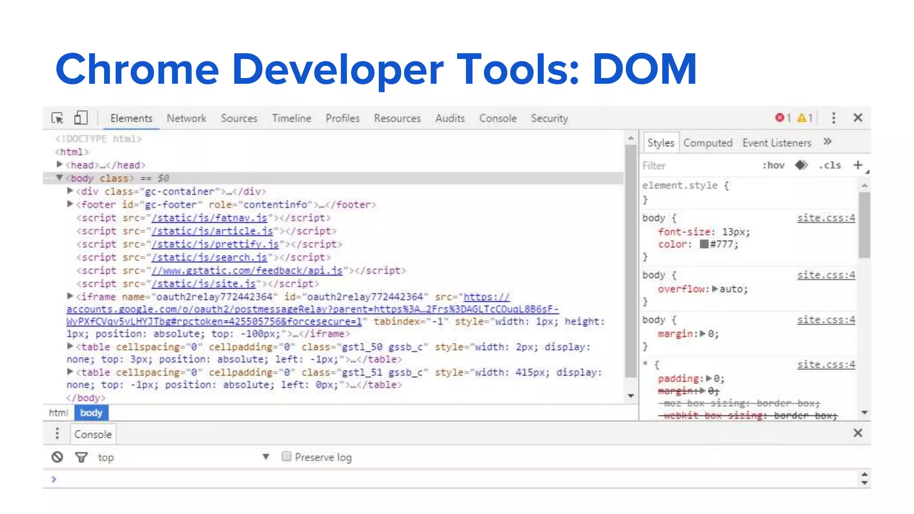Select the body breadcrumb item
914x514 pixels.
pos(91,413)
